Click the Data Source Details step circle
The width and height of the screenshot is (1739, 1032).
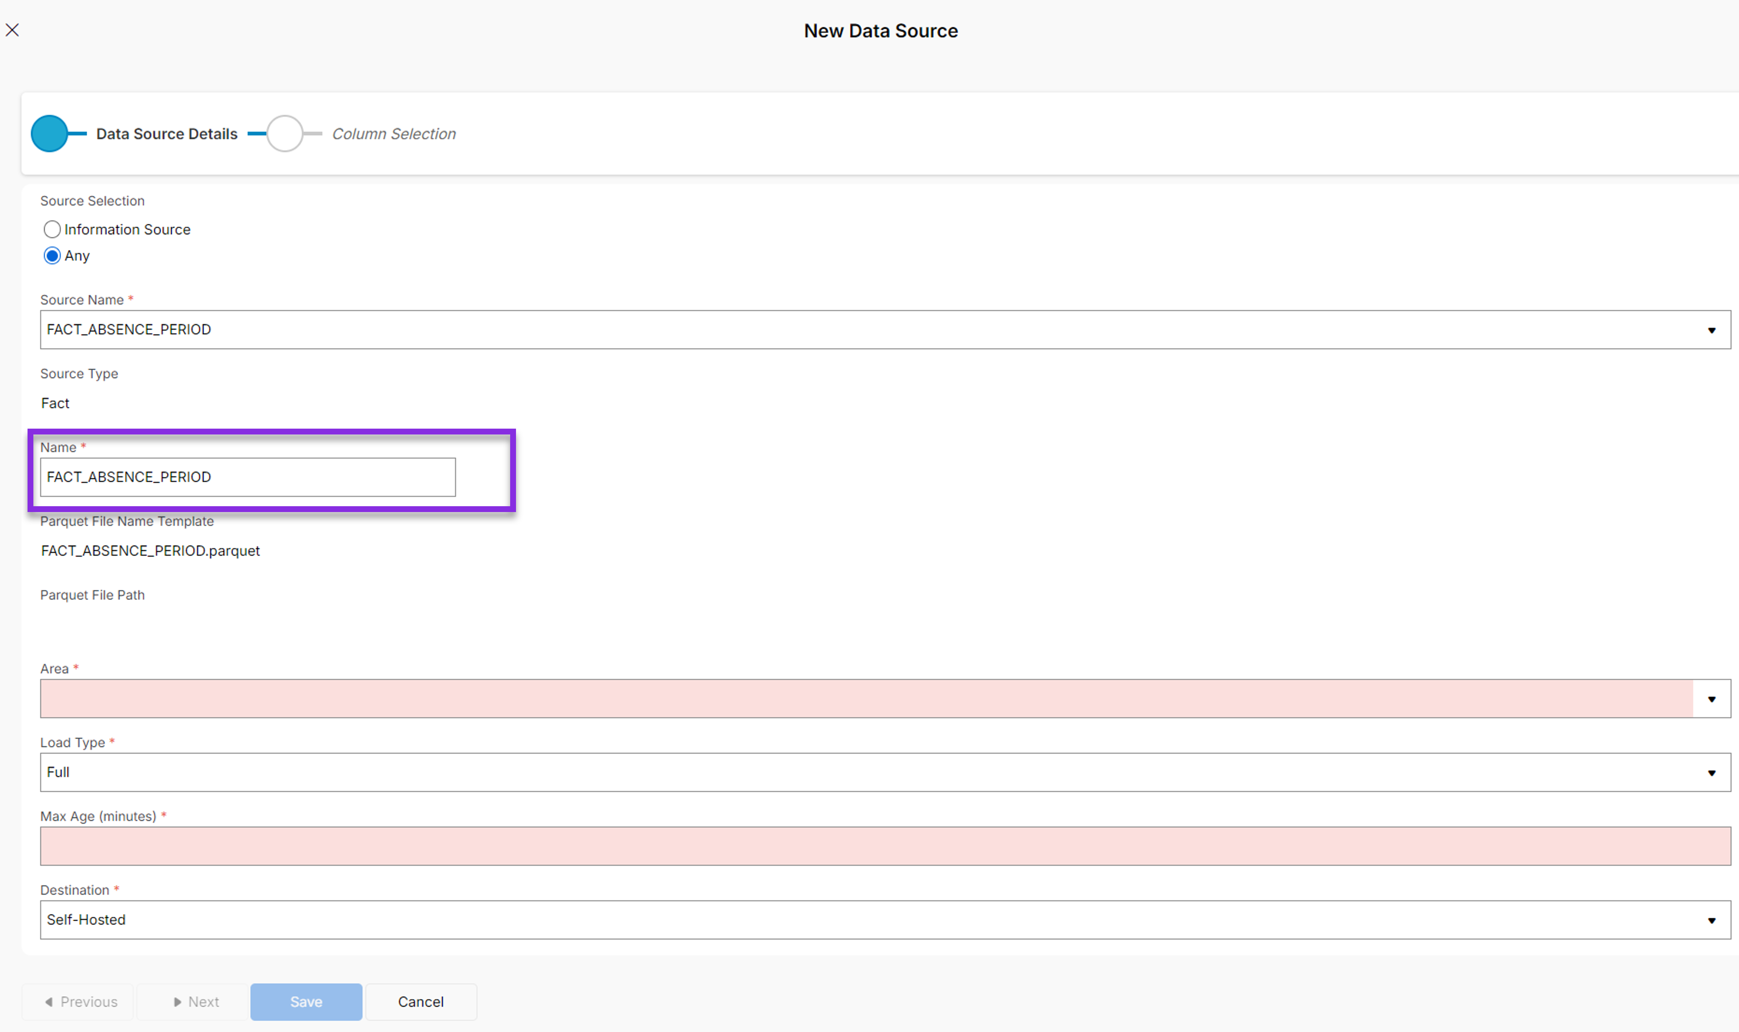(49, 133)
